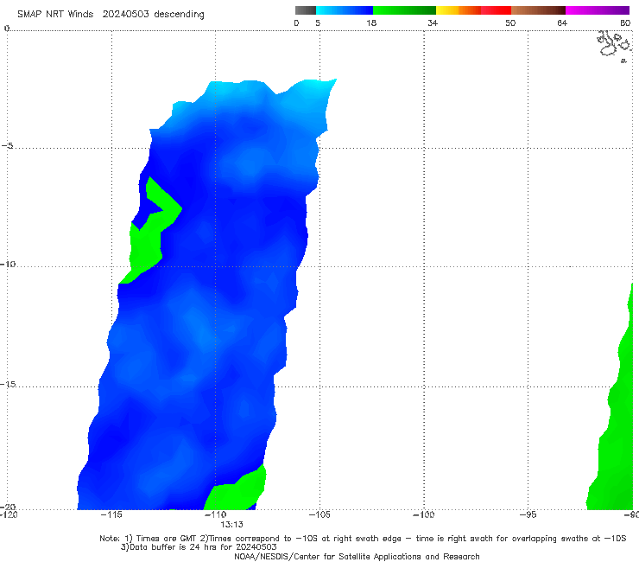Click the Galapagos islands outline on the map
639x562 pixels.
(614, 46)
